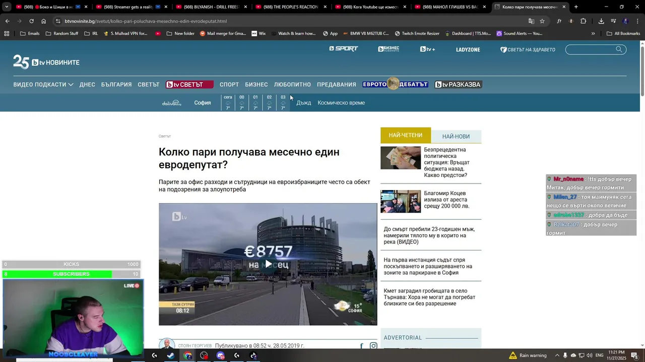The height and width of the screenshot is (362, 645).
Task: Reload the page with the refresh icon
Action: [31, 21]
